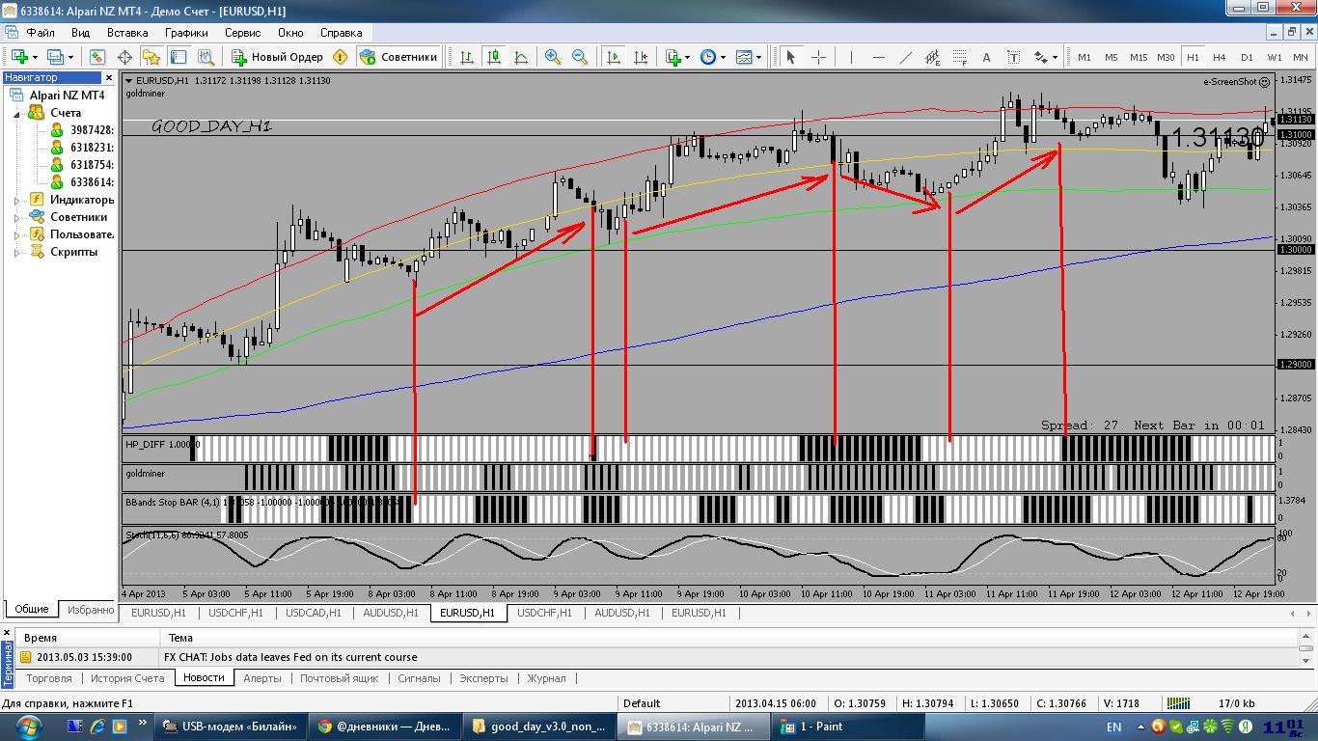The height and width of the screenshot is (741, 1318).
Task: Click the EN language indicator
Action: pos(1113,727)
